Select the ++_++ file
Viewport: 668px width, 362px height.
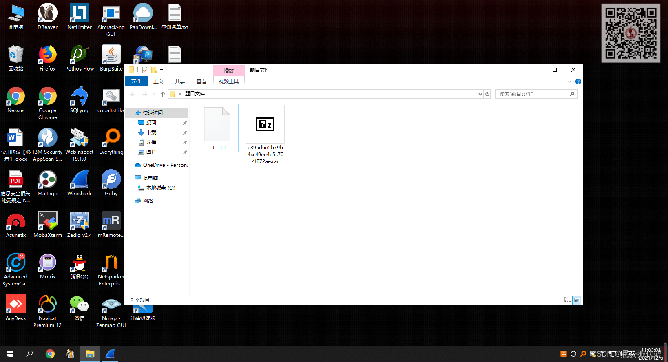(x=217, y=128)
